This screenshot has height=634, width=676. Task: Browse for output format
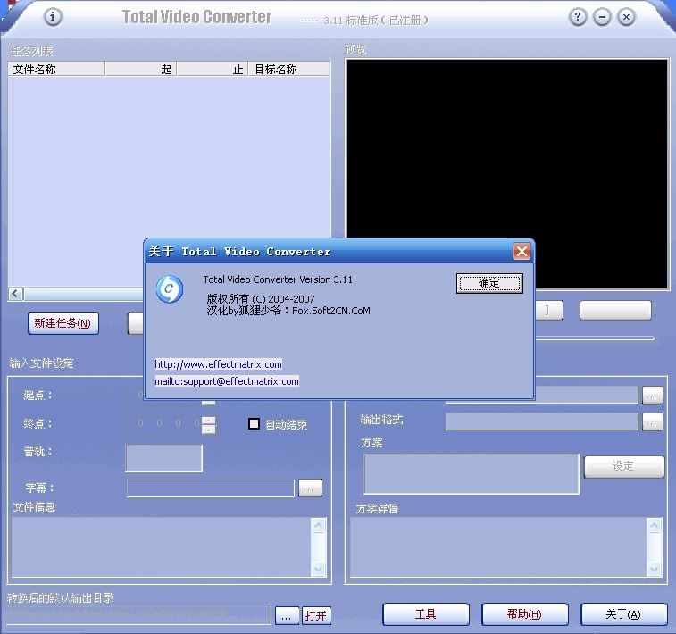(653, 421)
